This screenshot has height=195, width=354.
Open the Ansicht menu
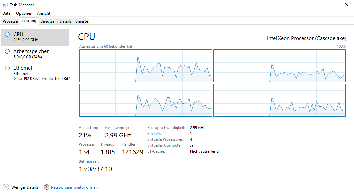click(44, 13)
